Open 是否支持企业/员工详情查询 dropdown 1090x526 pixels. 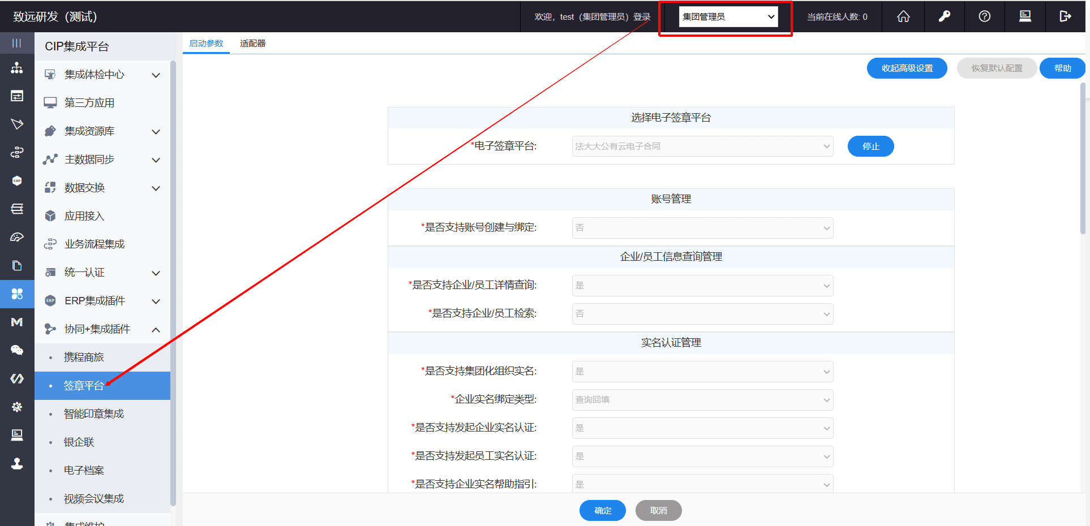(702, 286)
